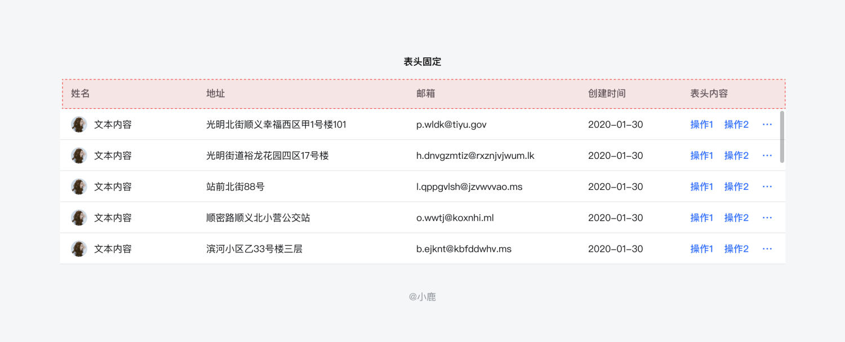This screenshot has width=845, height=342.
Task: Click the 地址 column header
Action: click(x=216, y=94)
